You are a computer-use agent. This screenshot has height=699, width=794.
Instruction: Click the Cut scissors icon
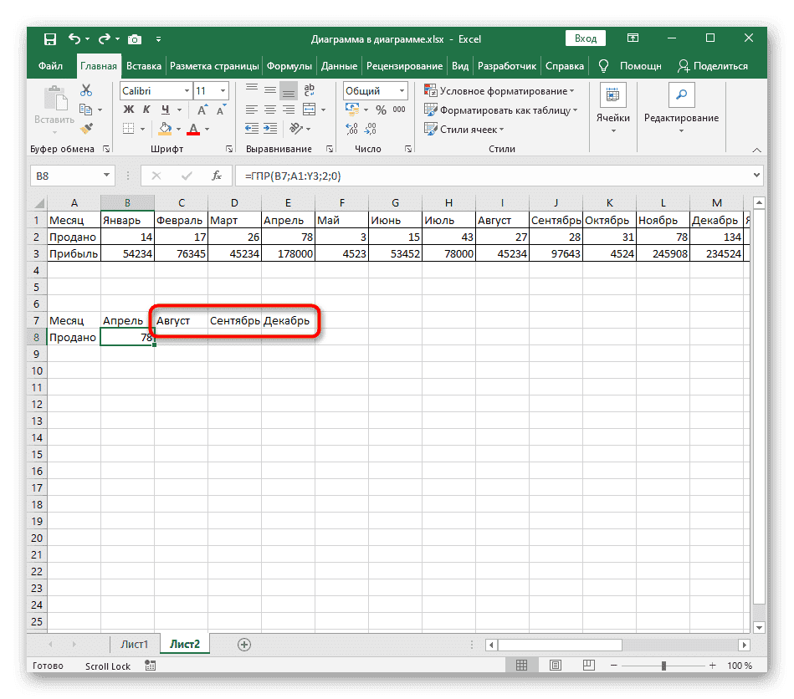click(85, 91)
